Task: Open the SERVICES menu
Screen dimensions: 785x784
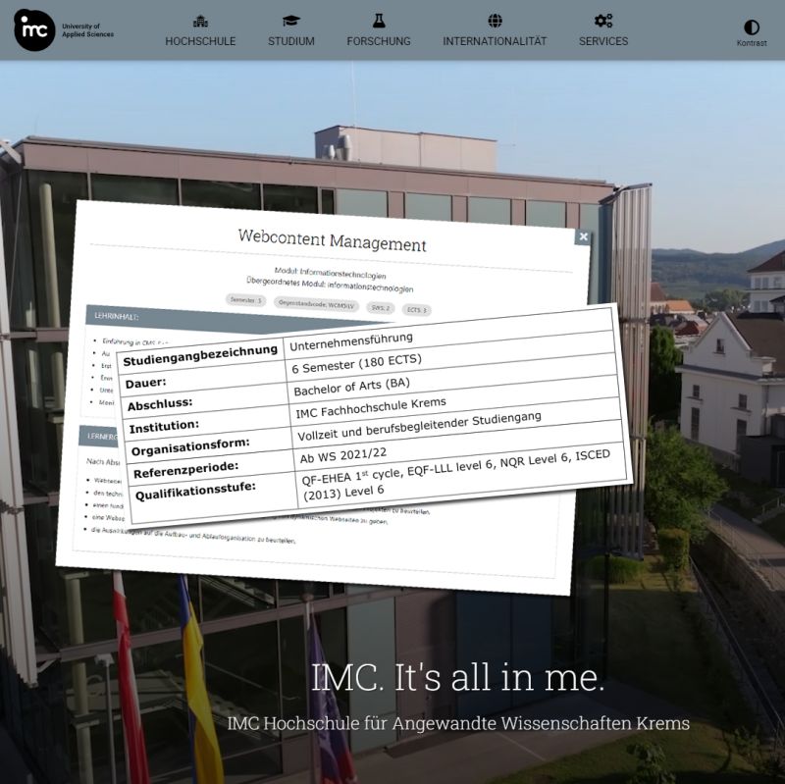Action: click(603, 41)
